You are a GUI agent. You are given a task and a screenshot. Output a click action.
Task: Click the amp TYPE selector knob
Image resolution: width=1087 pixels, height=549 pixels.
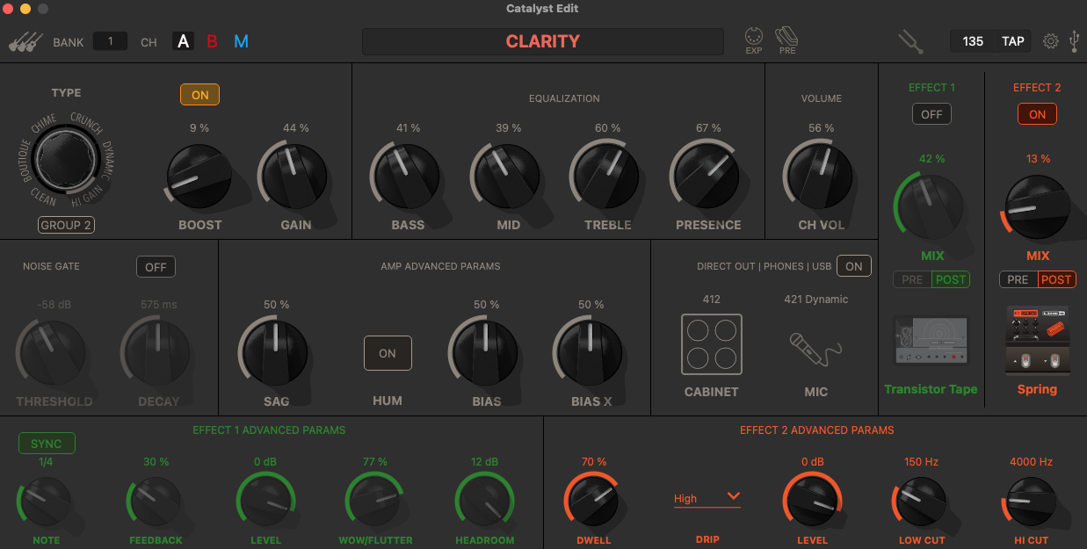(67, 159)
